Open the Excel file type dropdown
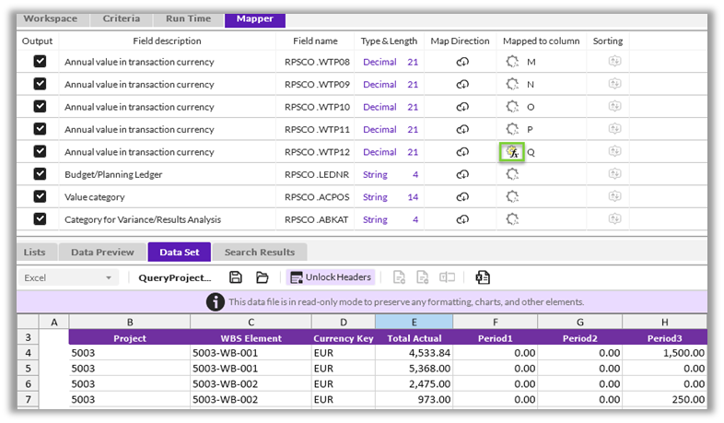This screenshot has height=423, width=724. pyautogui.click(x=69, y=277)
